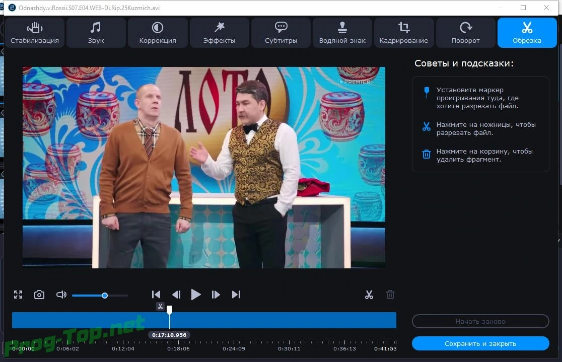Click the 0:06:02 ruler label
This screenshot has height=362, width=562.
(x=68, y=348)
